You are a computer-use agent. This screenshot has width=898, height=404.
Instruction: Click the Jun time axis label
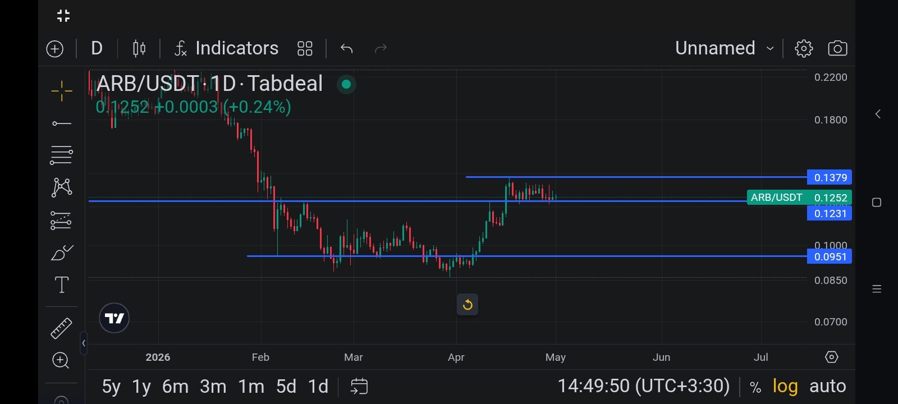[x=662, y=357]
